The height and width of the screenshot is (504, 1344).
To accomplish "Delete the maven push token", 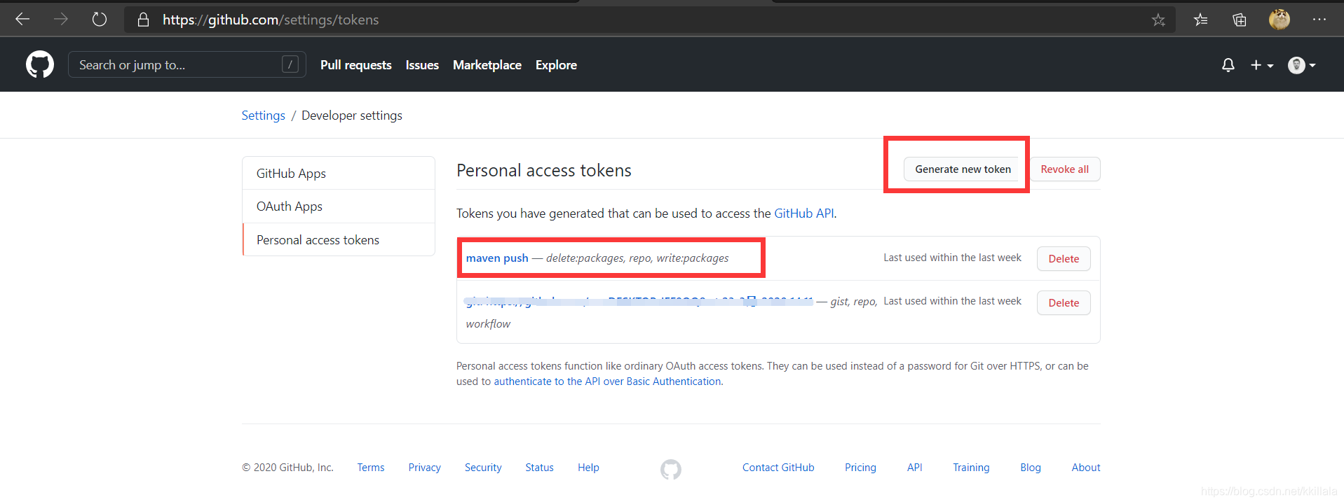I will tap(1064, 259).
